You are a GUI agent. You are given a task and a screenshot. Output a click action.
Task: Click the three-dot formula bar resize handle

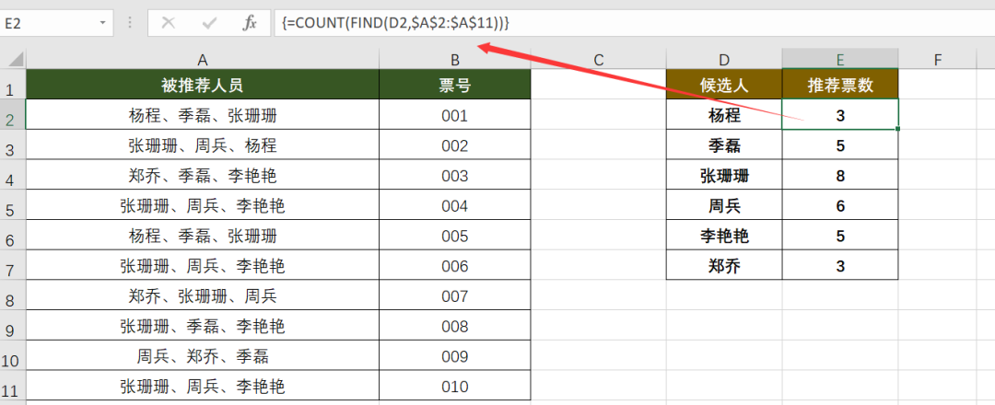click(x=130, y=23)
